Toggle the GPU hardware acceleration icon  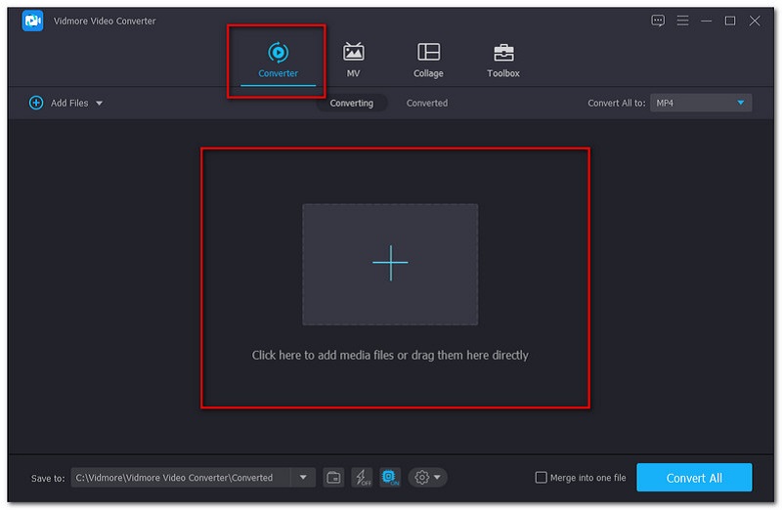coord(390,478)
